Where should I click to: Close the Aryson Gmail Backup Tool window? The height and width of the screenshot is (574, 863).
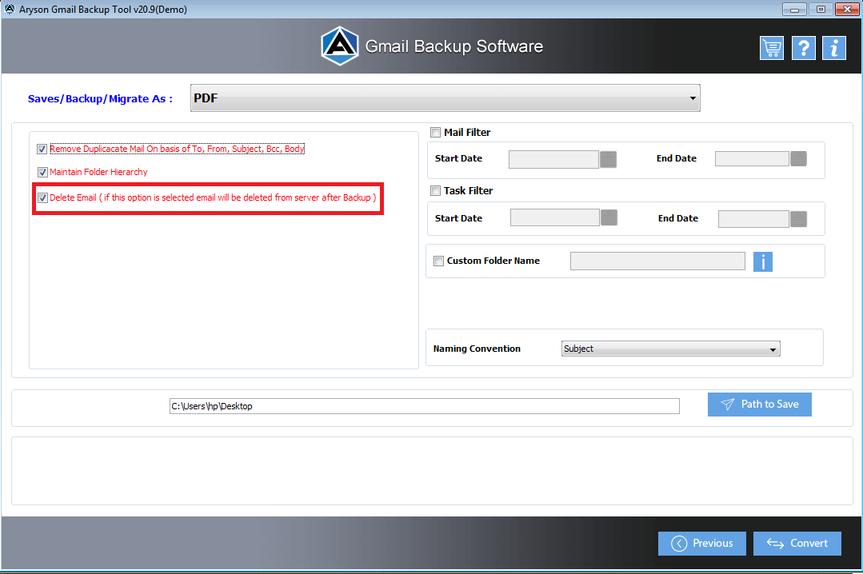(847, 10)
